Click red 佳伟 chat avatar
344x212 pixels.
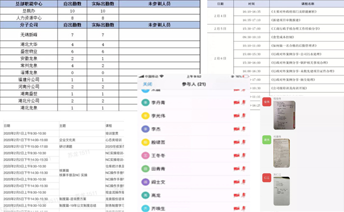[x=266, y=103]
